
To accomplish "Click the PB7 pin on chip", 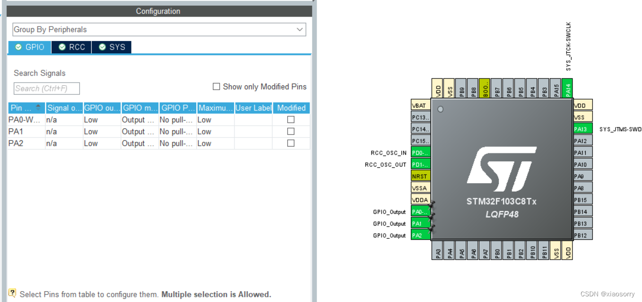I will click(497, 88).
